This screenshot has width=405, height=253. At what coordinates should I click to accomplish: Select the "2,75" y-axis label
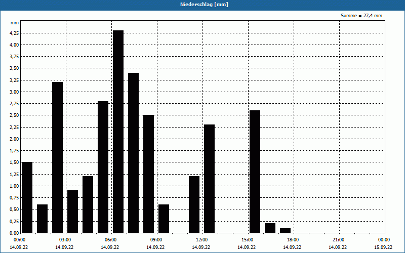14,104
